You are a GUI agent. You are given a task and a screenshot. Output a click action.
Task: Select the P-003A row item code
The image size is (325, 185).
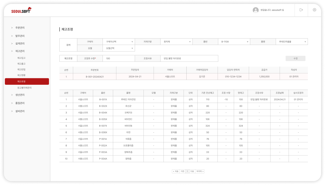click(103, 152)
